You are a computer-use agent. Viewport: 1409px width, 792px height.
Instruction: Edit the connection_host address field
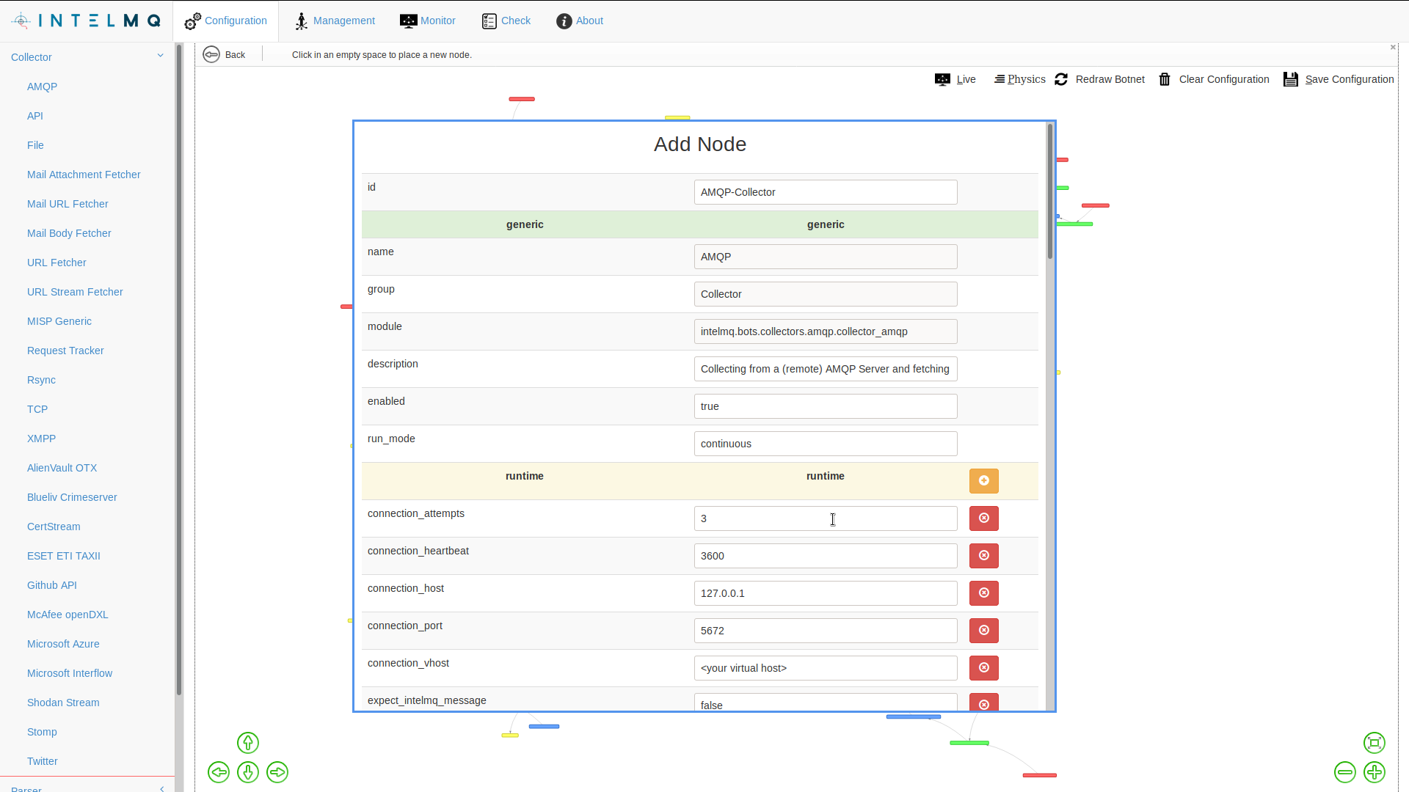click(x=826, y=593)
